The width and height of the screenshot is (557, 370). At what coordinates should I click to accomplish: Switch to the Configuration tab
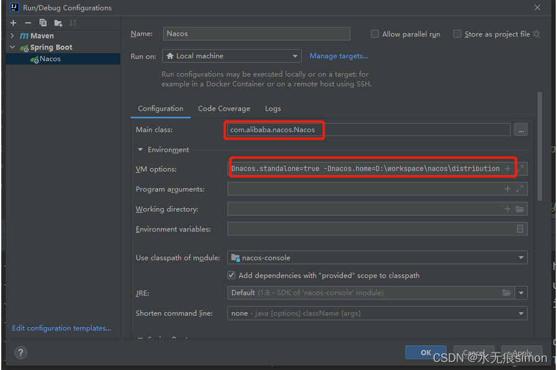(x=161, y=109)
